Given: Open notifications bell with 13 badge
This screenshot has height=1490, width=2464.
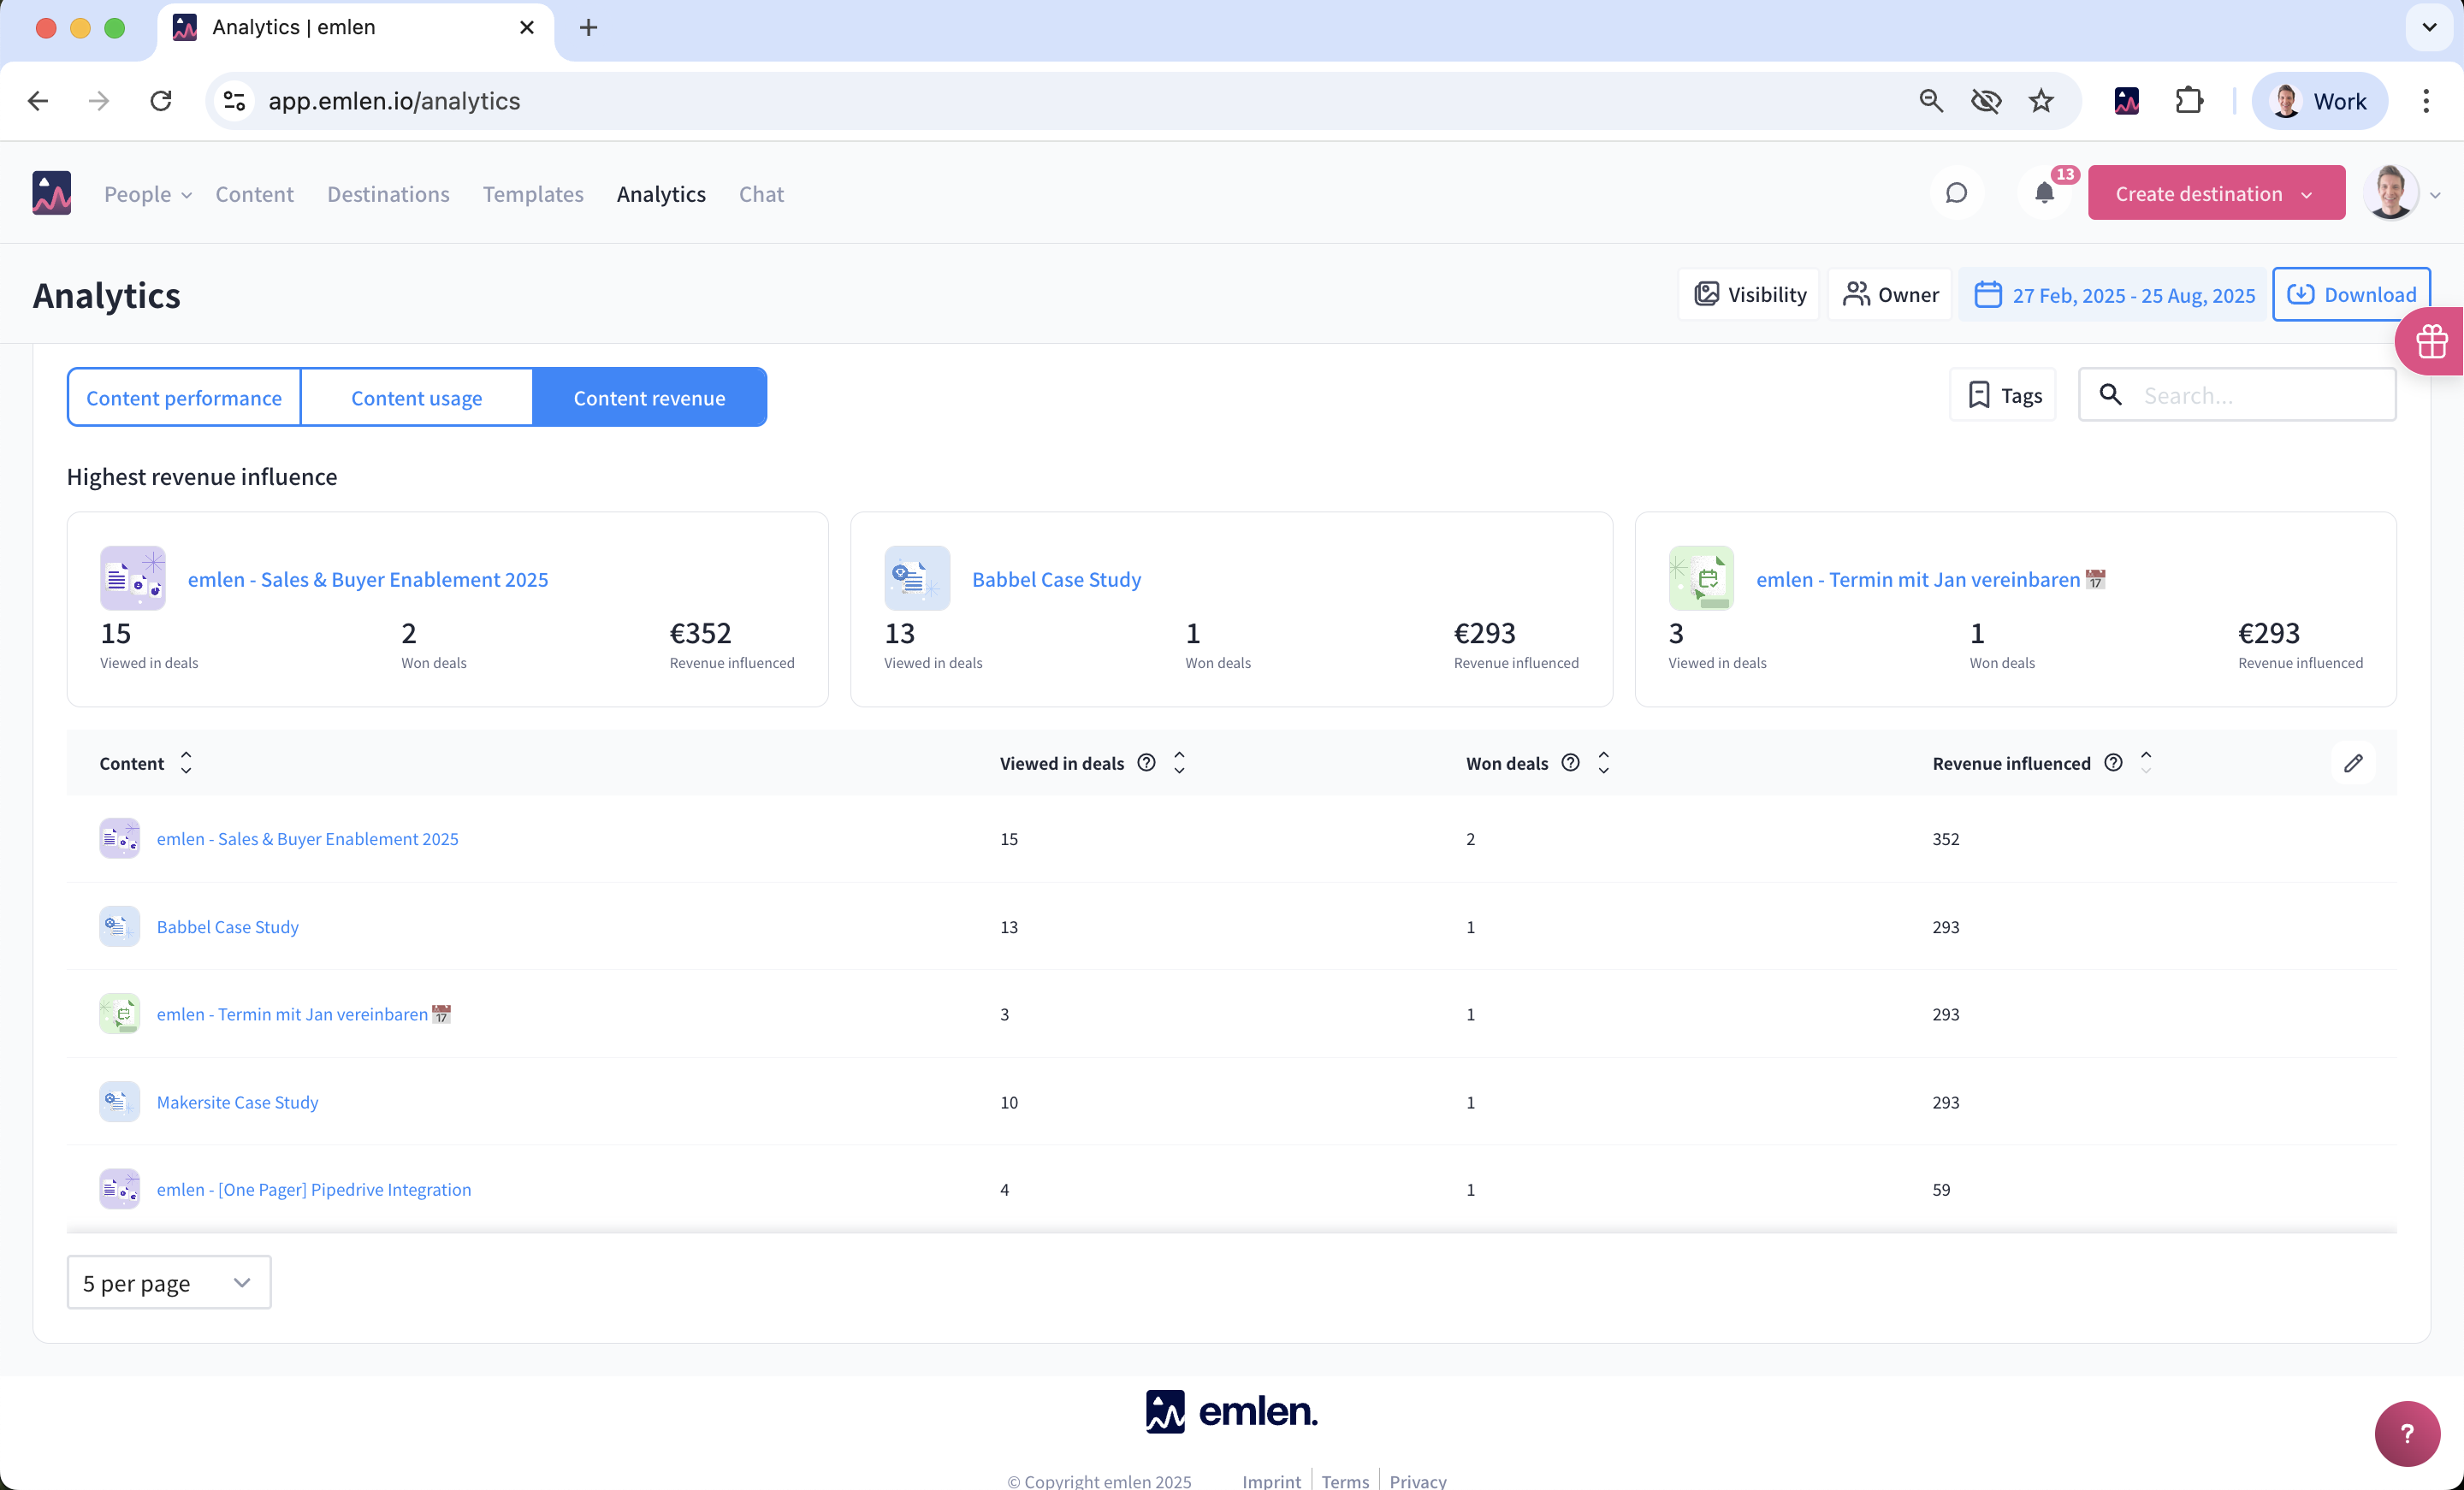Looking at the screenshot, I should [x=2045, y=193].
